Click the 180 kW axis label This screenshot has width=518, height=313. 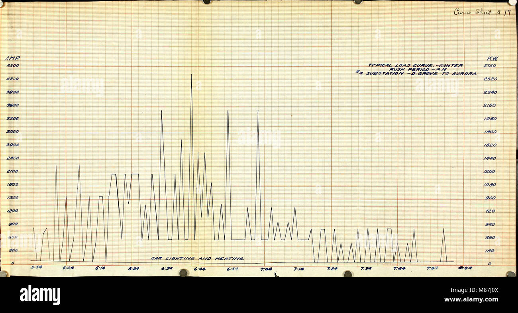(x=490, y=251)
